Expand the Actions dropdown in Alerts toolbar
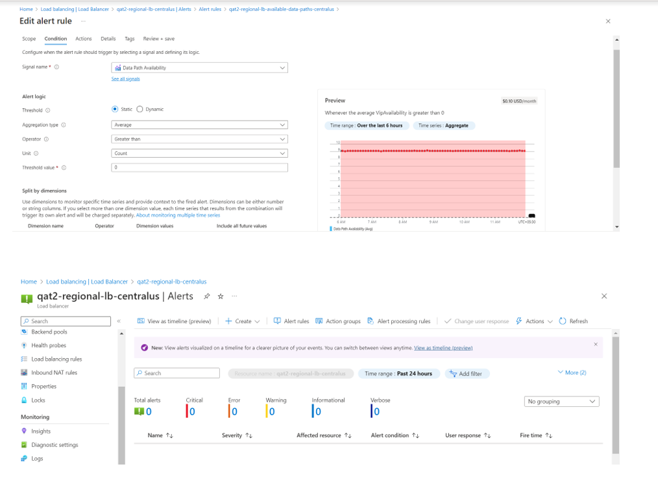 point(534,321)
